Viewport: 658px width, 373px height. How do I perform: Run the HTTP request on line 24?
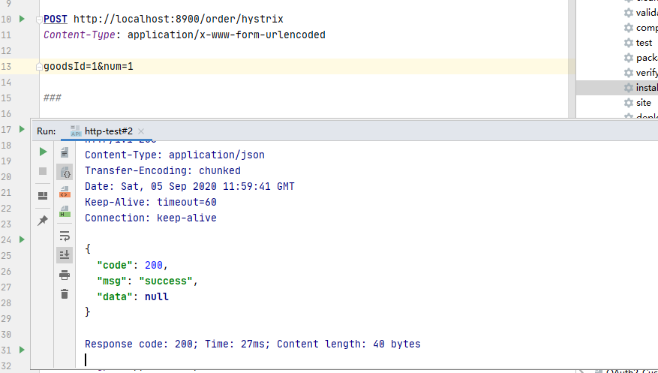pos(21,239)
